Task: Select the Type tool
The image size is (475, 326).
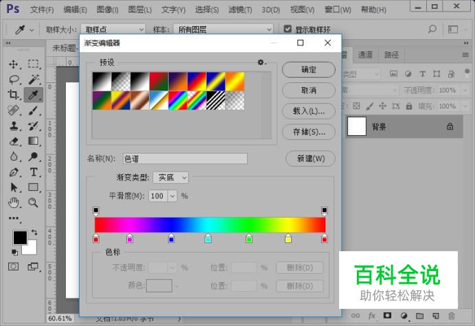Action: (x=34, y=172)
